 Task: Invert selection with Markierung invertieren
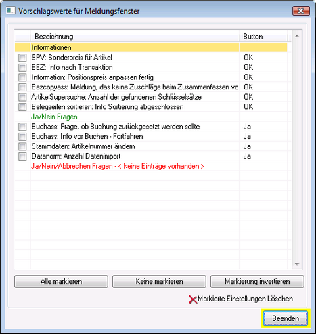click(257, 281)
